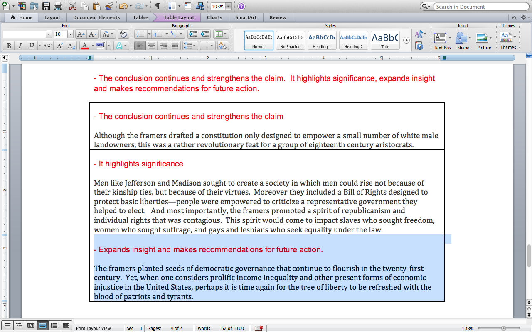Open the Print icon

(58, 6)
